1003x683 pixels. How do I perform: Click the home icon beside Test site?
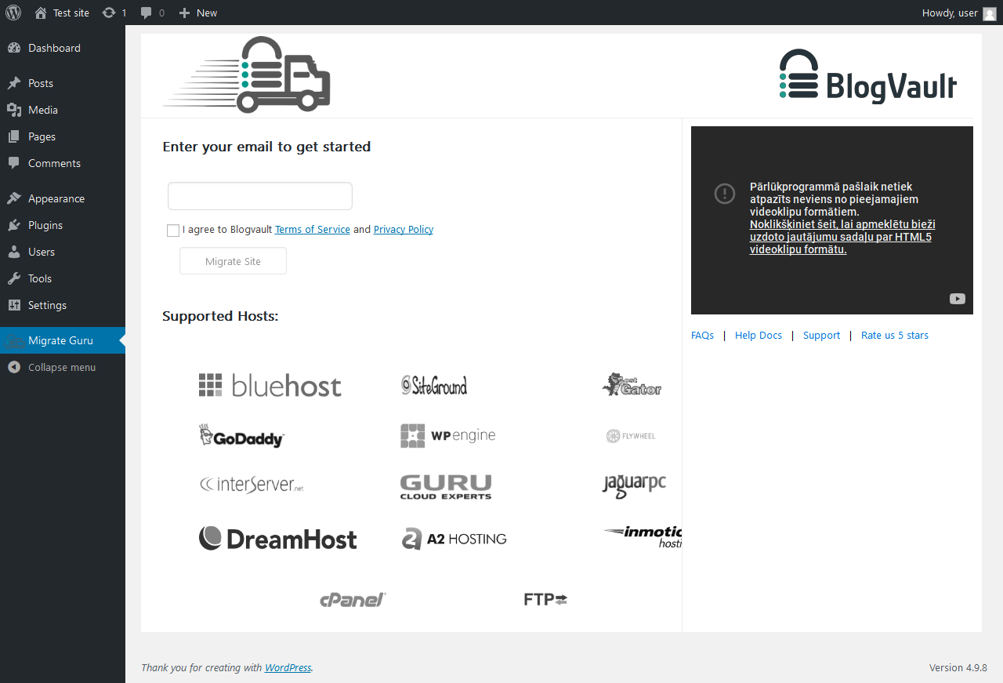click(41, 13)
